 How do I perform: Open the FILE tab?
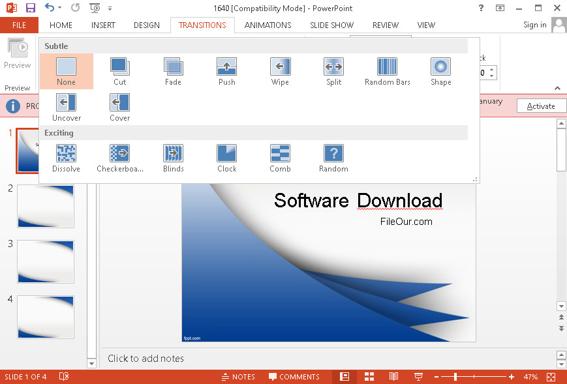pos(19,25)
